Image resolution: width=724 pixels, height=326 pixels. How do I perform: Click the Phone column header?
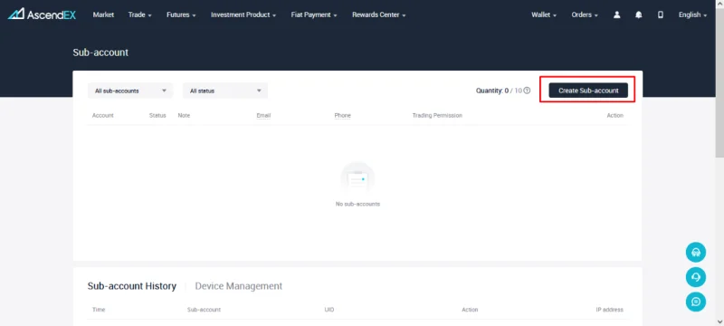point(343,115)
